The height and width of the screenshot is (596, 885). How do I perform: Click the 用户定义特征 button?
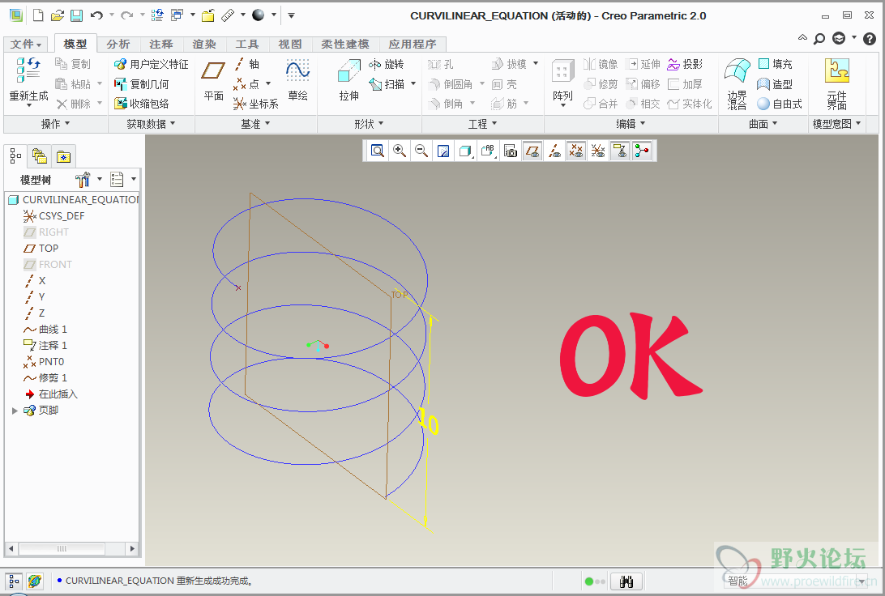[x=151, y=64]
